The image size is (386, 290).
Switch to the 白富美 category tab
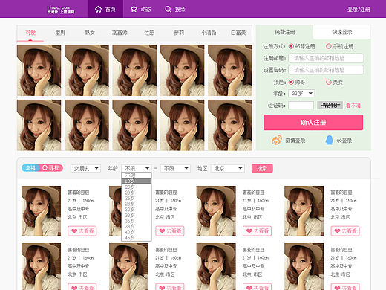(238, 33)
